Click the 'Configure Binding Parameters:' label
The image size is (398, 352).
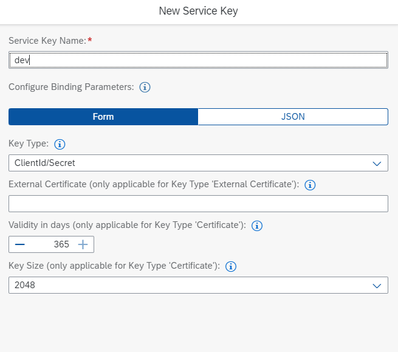70,87
